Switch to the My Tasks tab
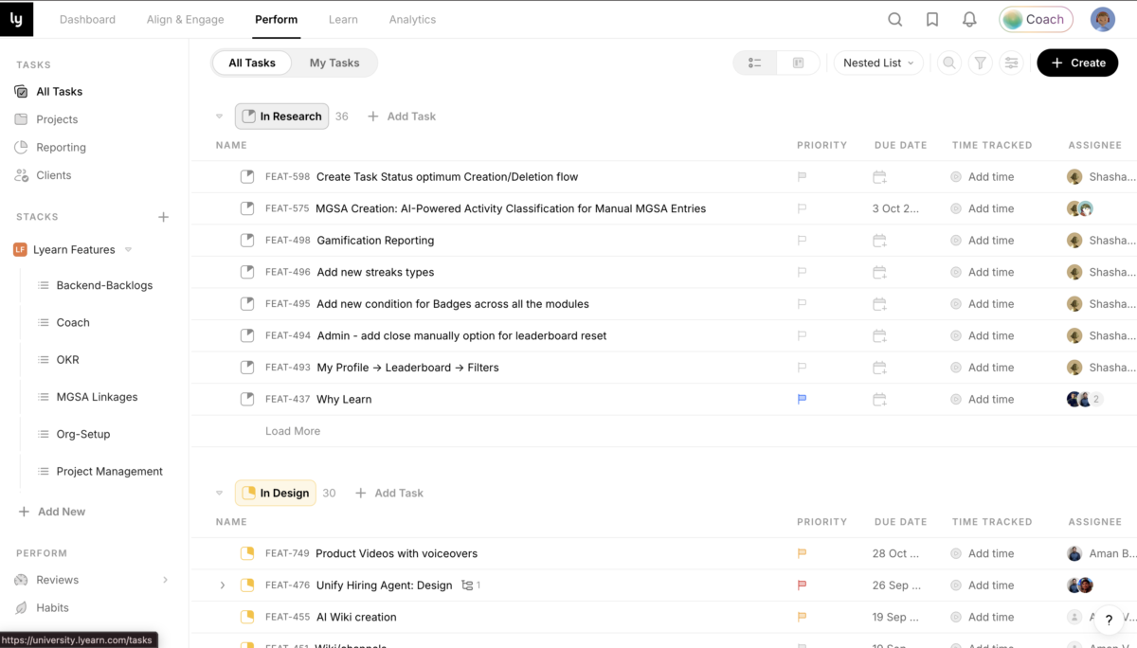The width and height of the screenshot is (1137, 648). pyautogui.click(x=334, y=63)
